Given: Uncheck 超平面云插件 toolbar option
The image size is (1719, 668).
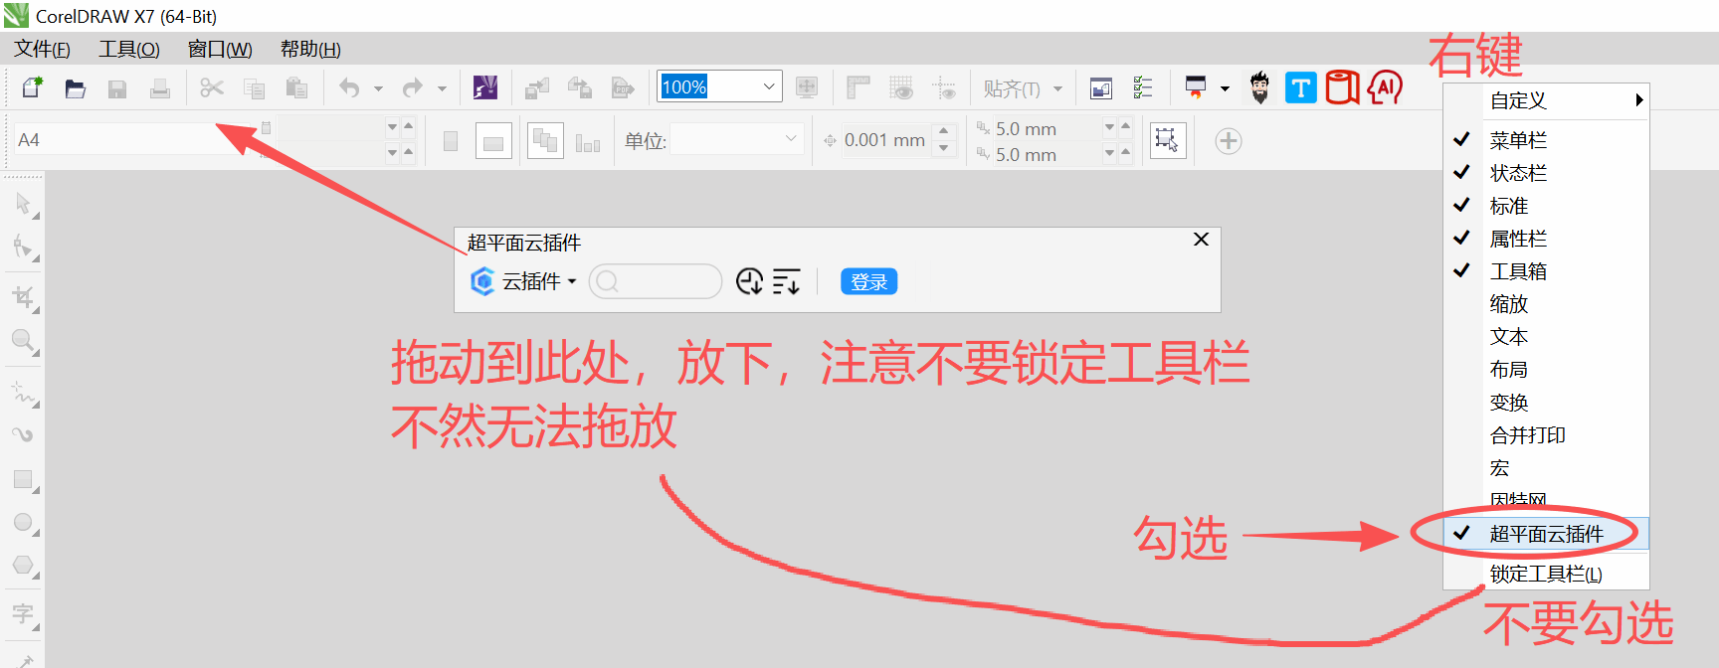Looking at the screenshot, I should click(x=1546, y=534).
